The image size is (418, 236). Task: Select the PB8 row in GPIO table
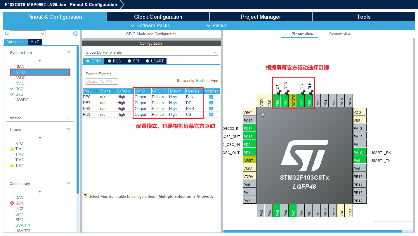pos(151,109)
